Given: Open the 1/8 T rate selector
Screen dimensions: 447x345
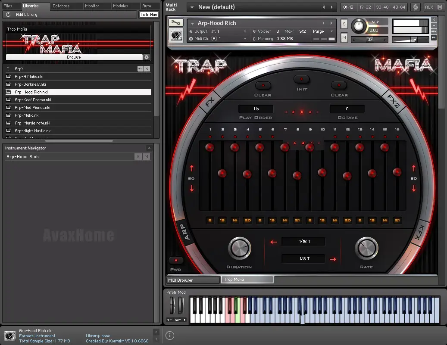Looking at the screenshot, I should [x=303, y=259].
